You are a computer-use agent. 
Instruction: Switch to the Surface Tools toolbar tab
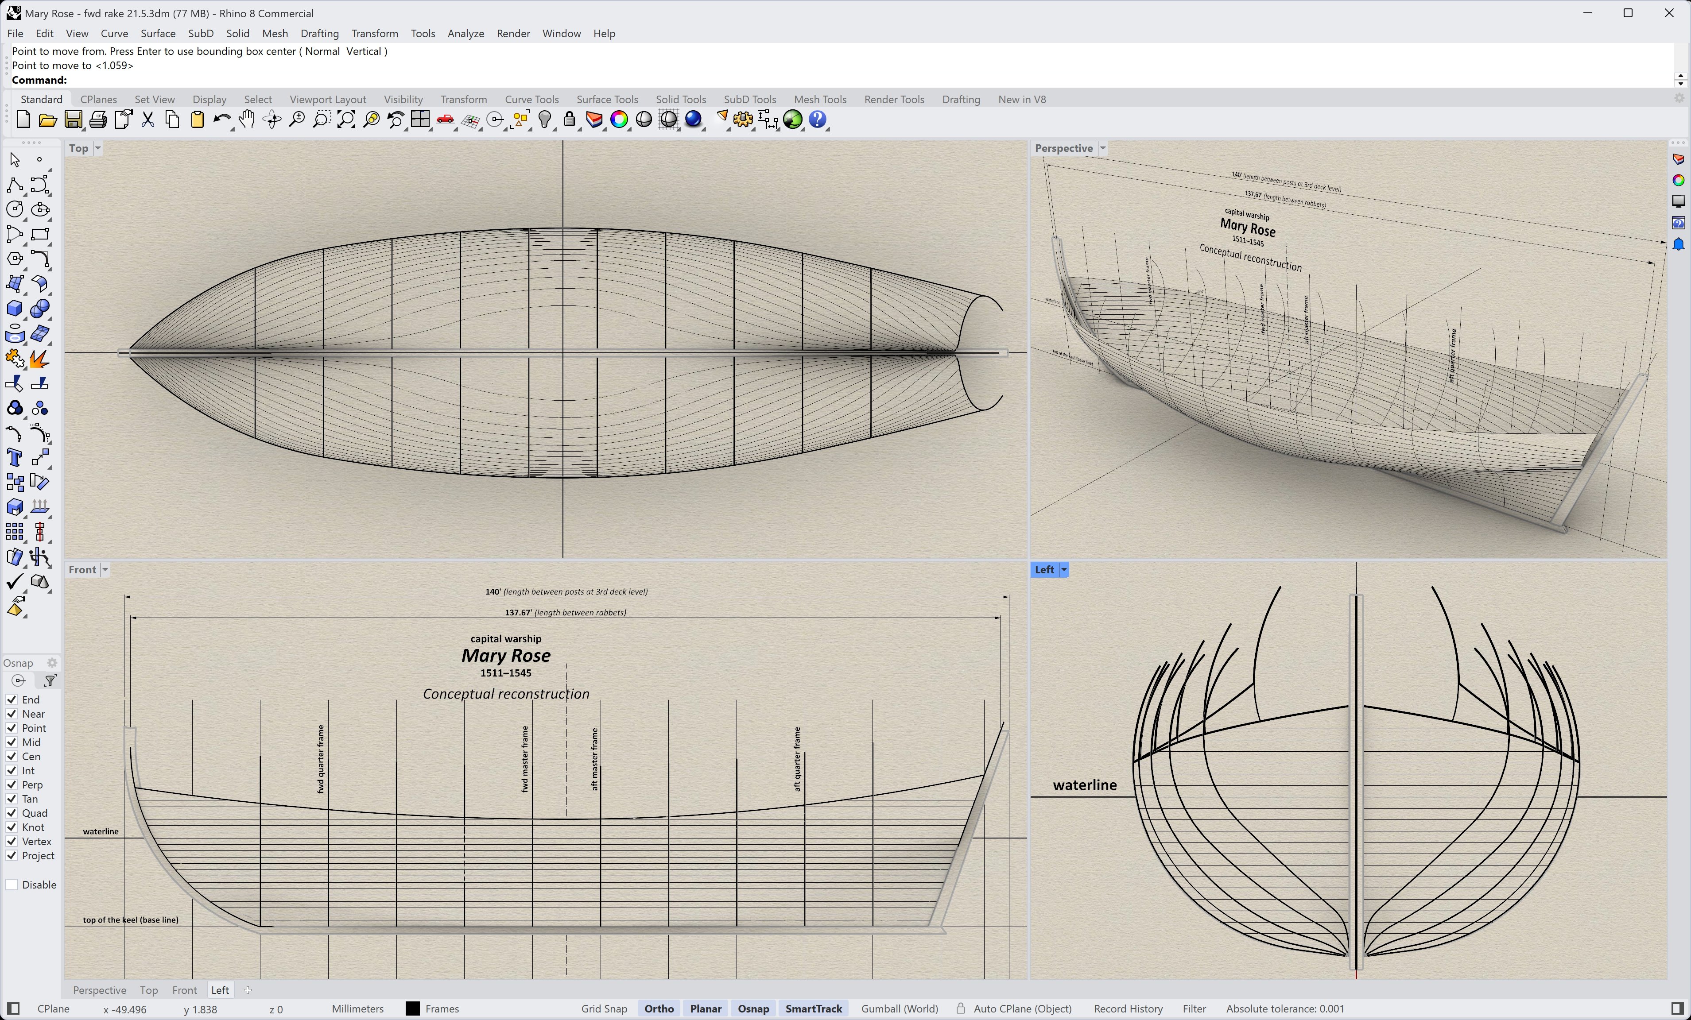click(x=607, y=100)
